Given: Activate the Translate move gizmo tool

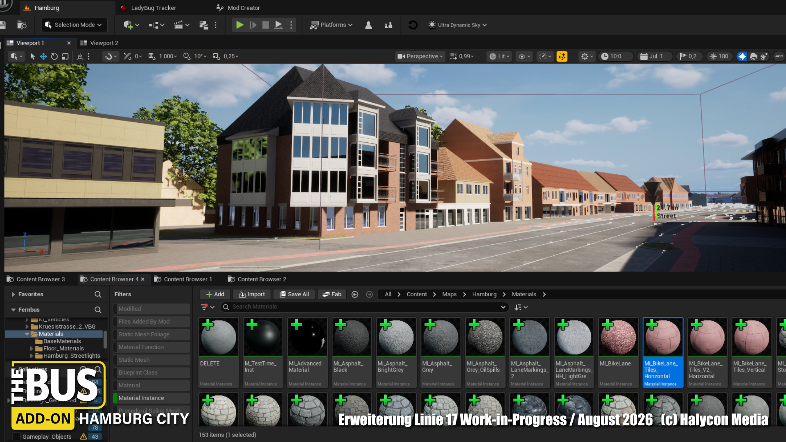Looking at the screenshot, I should tap(43, 56).
